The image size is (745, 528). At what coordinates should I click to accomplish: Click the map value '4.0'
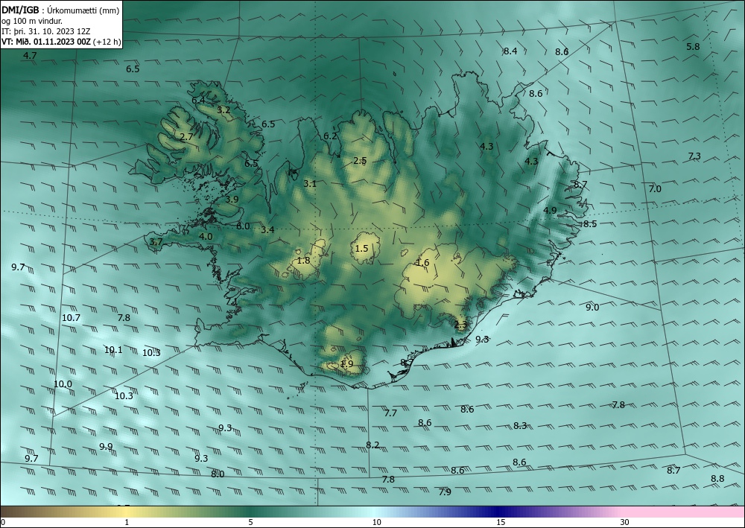tap(206, 237)
